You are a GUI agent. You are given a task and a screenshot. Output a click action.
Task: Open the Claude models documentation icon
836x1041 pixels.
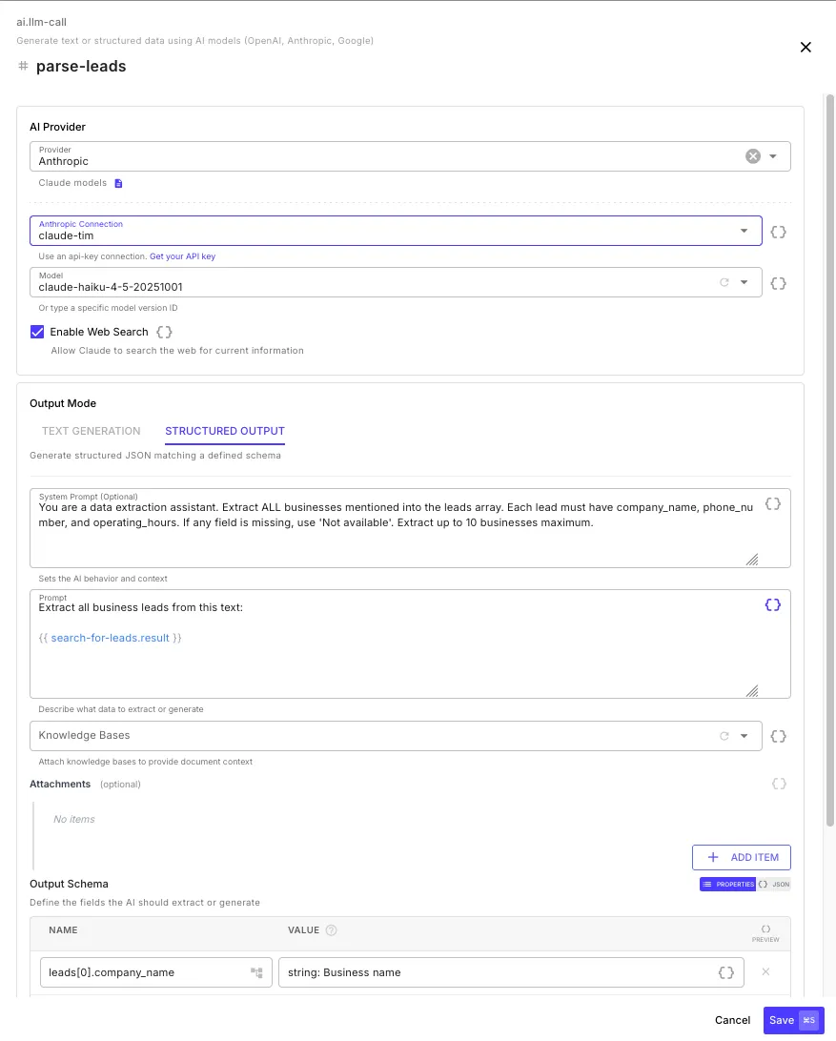tap(118, 183)
